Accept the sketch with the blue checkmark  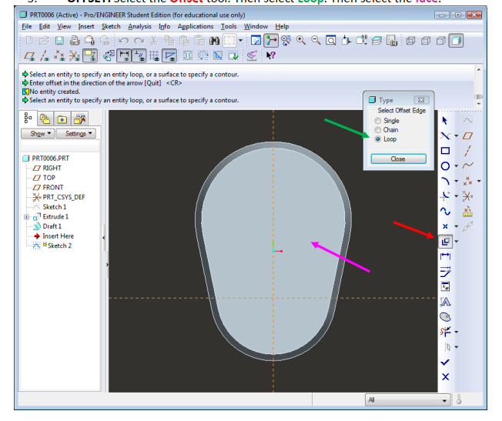(445, 362)
